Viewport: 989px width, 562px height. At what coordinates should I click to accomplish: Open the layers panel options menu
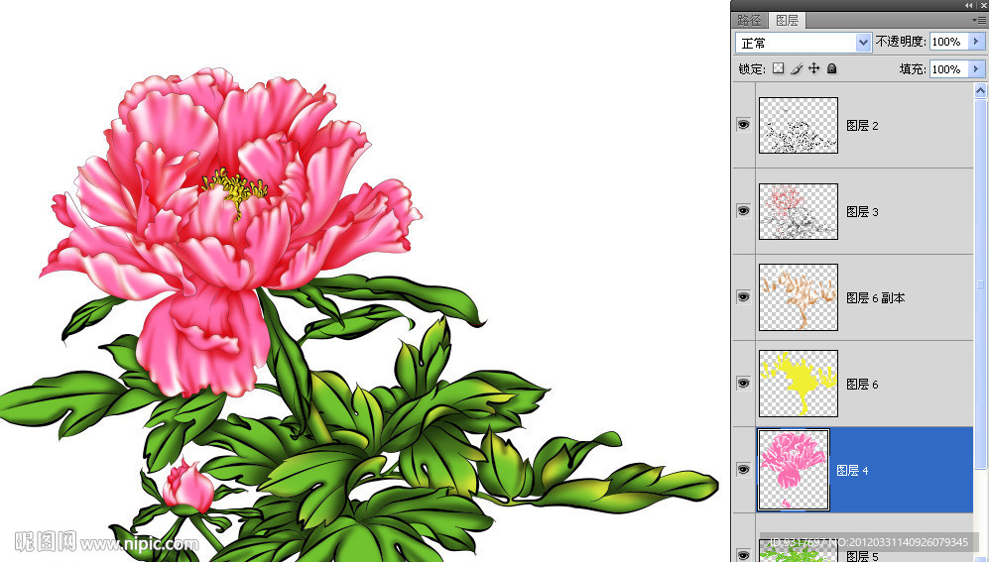[979, 20]
